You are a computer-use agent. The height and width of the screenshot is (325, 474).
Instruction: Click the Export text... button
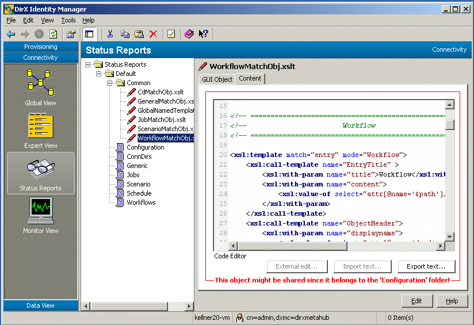(x=426, y=266)
